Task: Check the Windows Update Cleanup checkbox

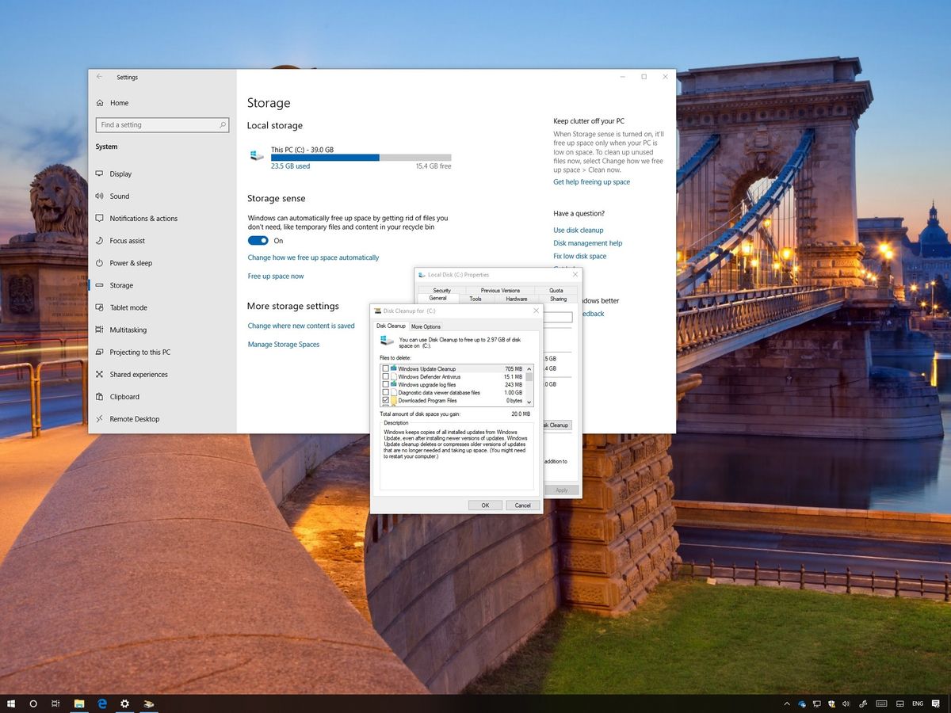Action: click(385, 368)
